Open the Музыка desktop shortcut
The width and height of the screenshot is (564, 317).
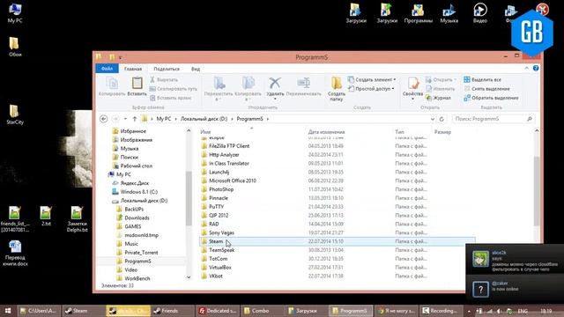(449, 13)
